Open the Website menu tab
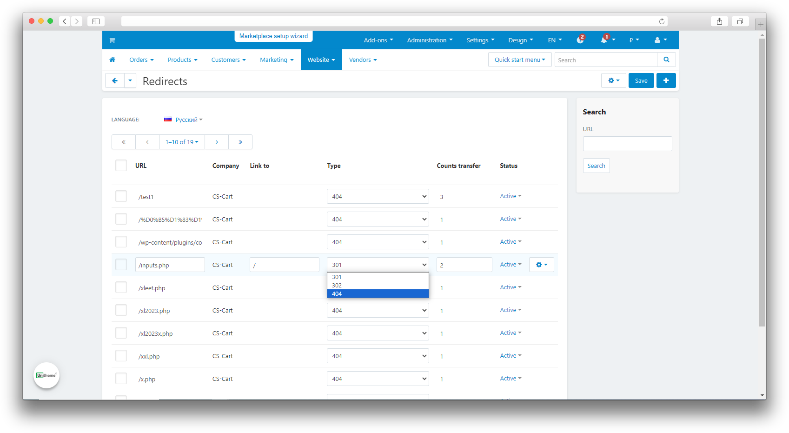 pos(321,60)
